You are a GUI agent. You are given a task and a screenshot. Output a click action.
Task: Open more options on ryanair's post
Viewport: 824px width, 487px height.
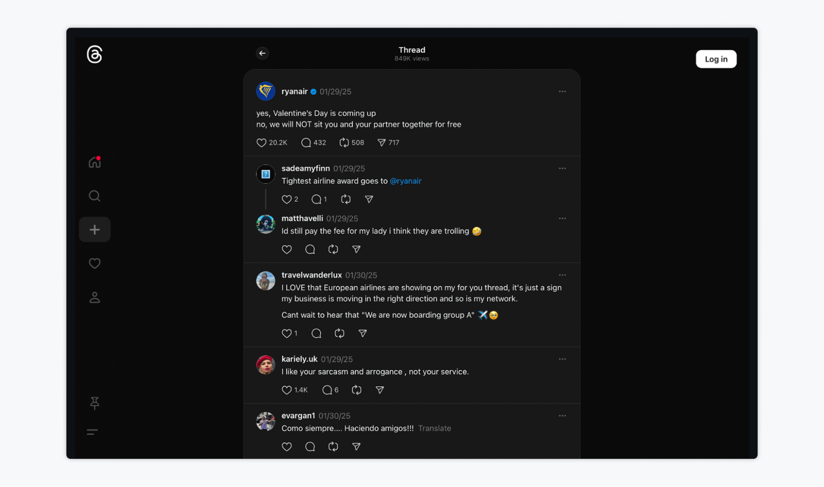pos(562,91)
